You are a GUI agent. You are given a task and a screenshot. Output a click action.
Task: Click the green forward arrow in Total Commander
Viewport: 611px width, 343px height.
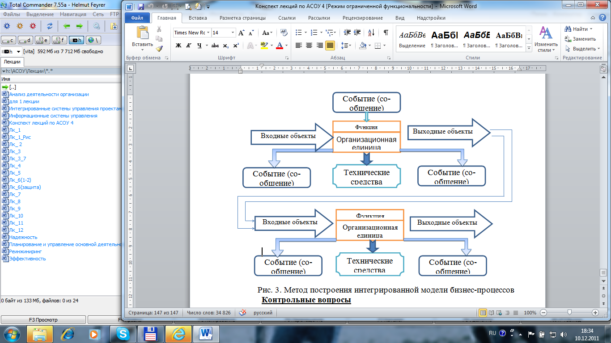pos(79,26)
